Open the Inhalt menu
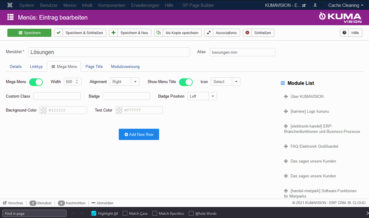The height and width of the screenshot is (218, 369). [87, 5]
